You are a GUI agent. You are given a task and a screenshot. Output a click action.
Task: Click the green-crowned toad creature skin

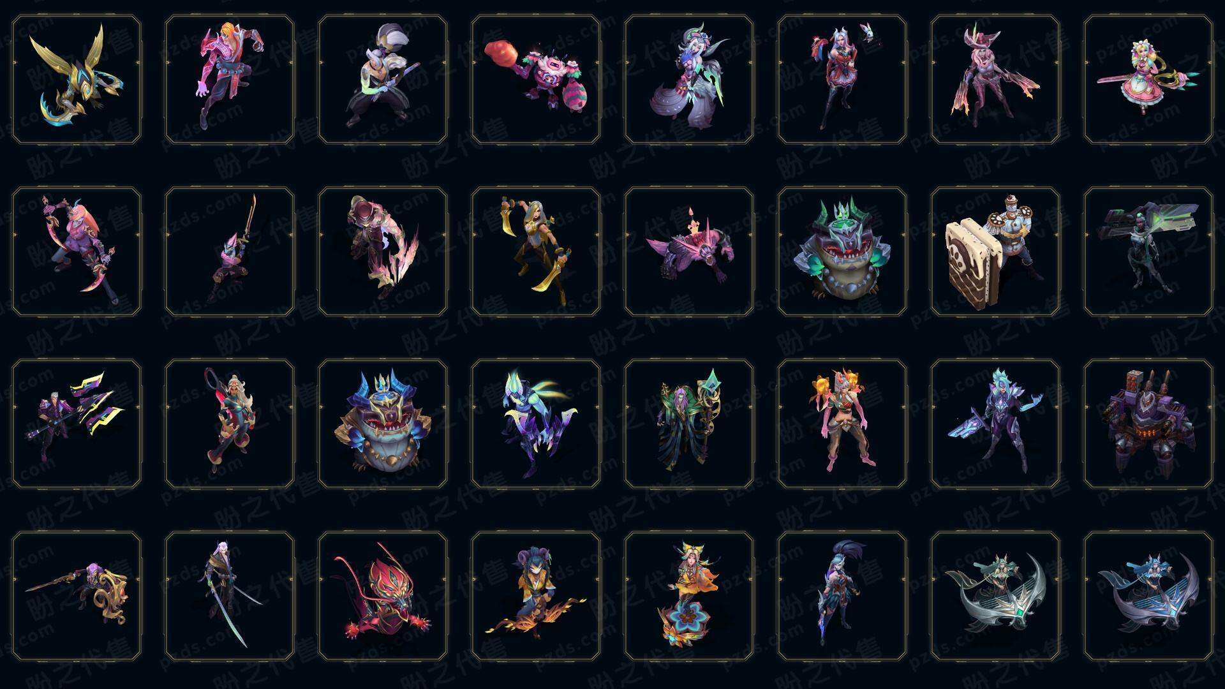(842, 251)
